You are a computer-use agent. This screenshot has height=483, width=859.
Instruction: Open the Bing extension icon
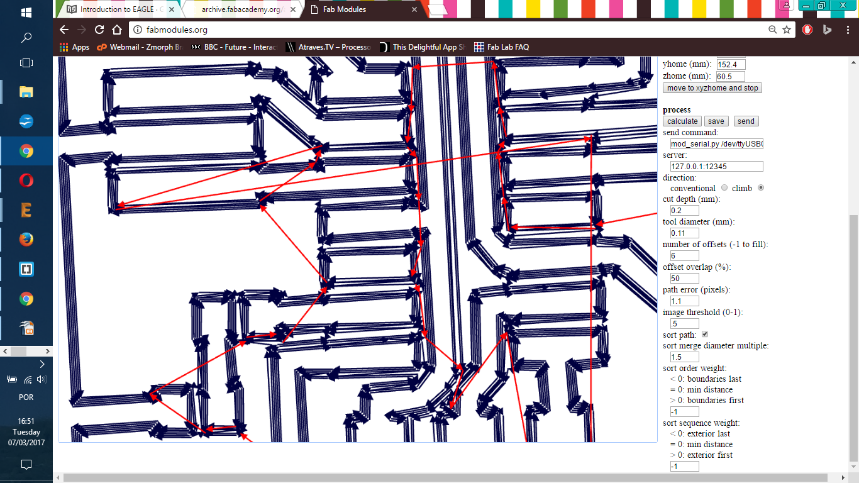pyautogui.click(x=828, y=30)
